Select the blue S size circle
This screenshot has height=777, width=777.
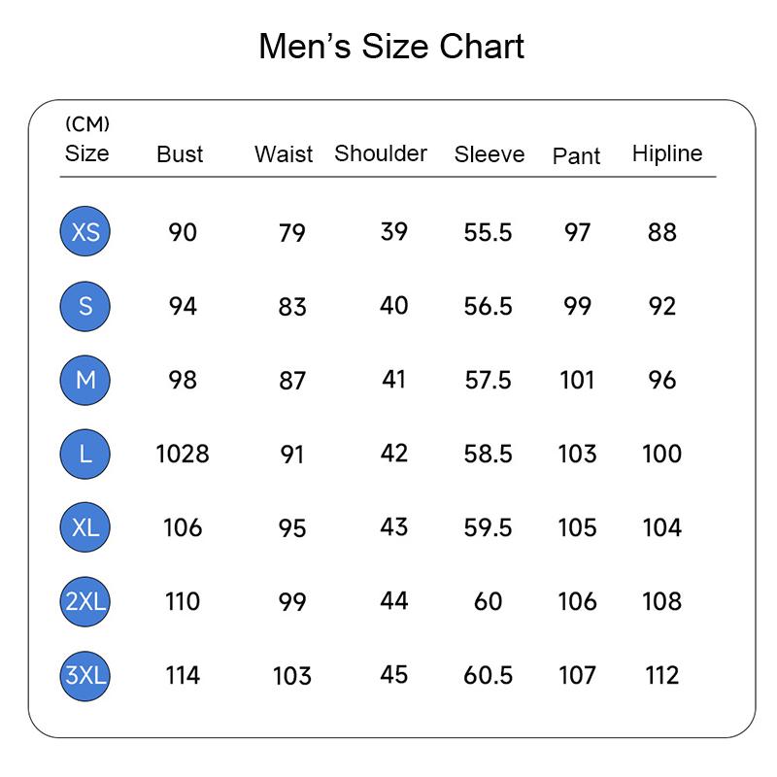point(85,306)
